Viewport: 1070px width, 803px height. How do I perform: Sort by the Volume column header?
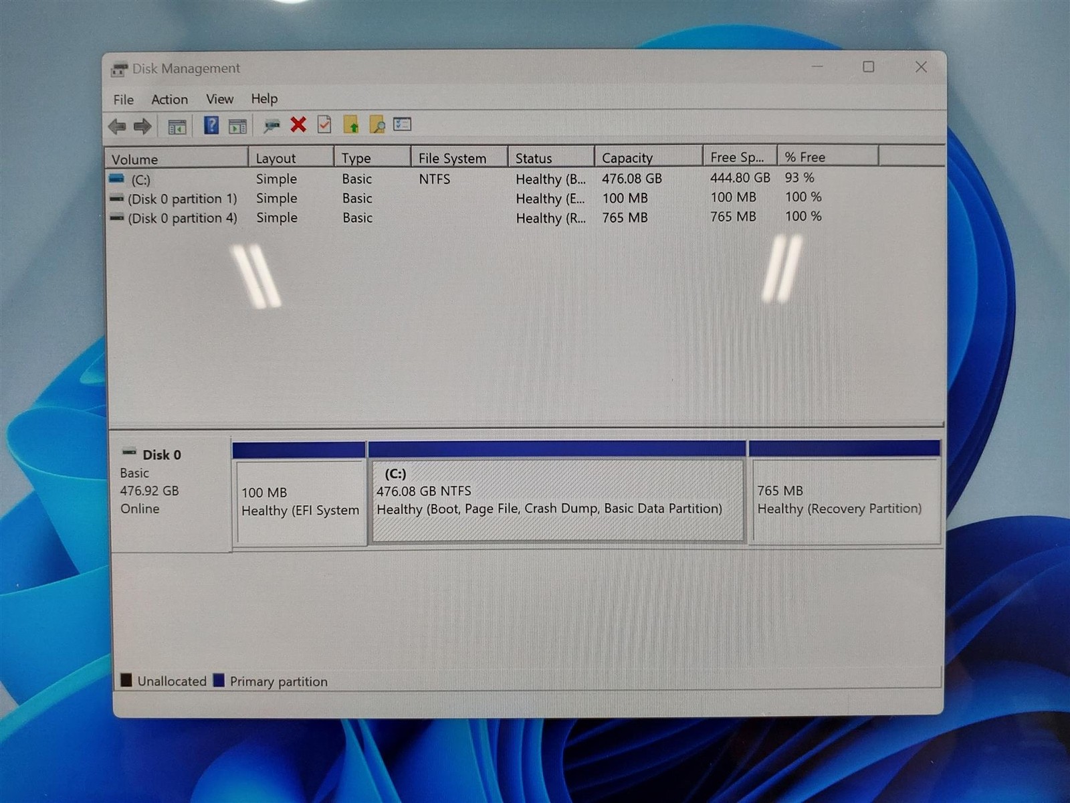[x=177, y=159]
